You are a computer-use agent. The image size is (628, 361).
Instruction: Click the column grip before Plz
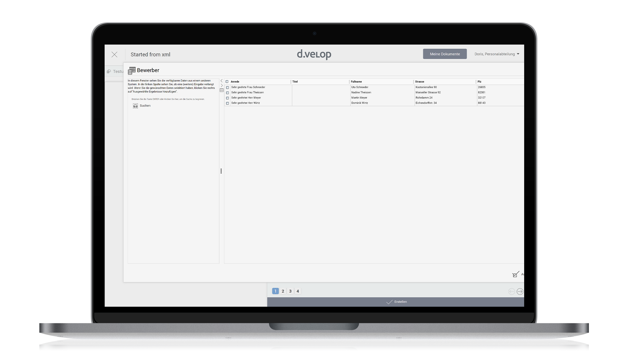[x=476, y=82]
